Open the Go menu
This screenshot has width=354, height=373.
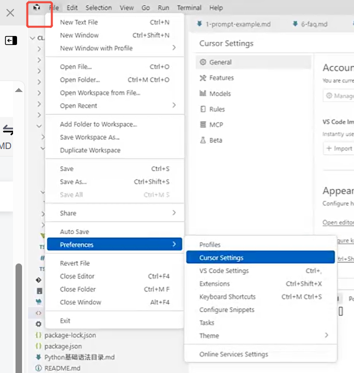pos(146,8)
